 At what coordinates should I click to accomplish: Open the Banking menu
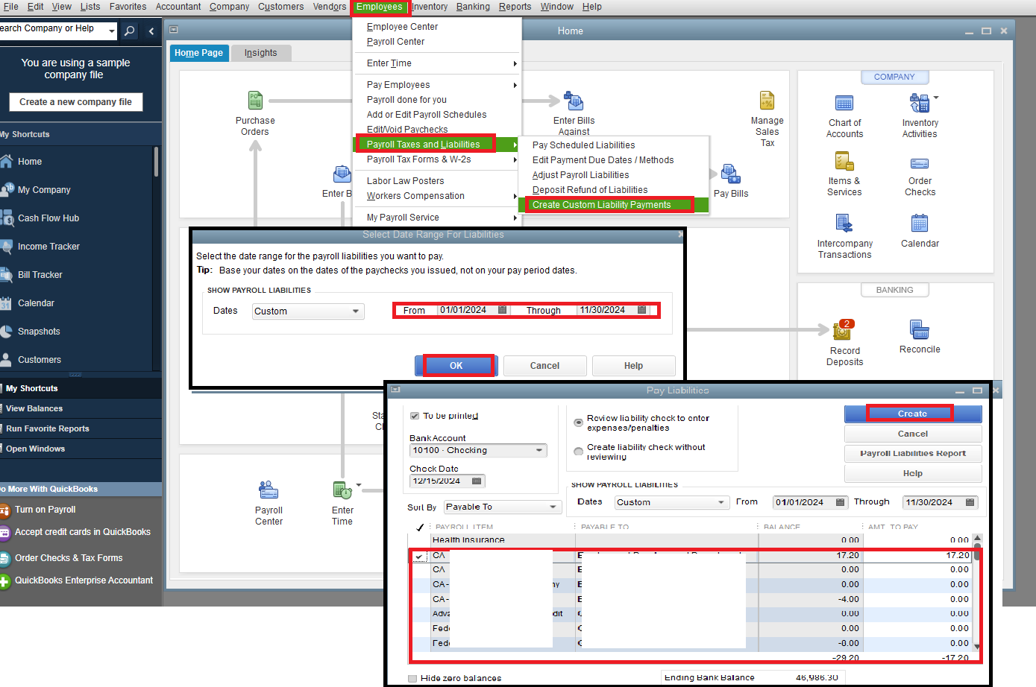tap(473, 7)
